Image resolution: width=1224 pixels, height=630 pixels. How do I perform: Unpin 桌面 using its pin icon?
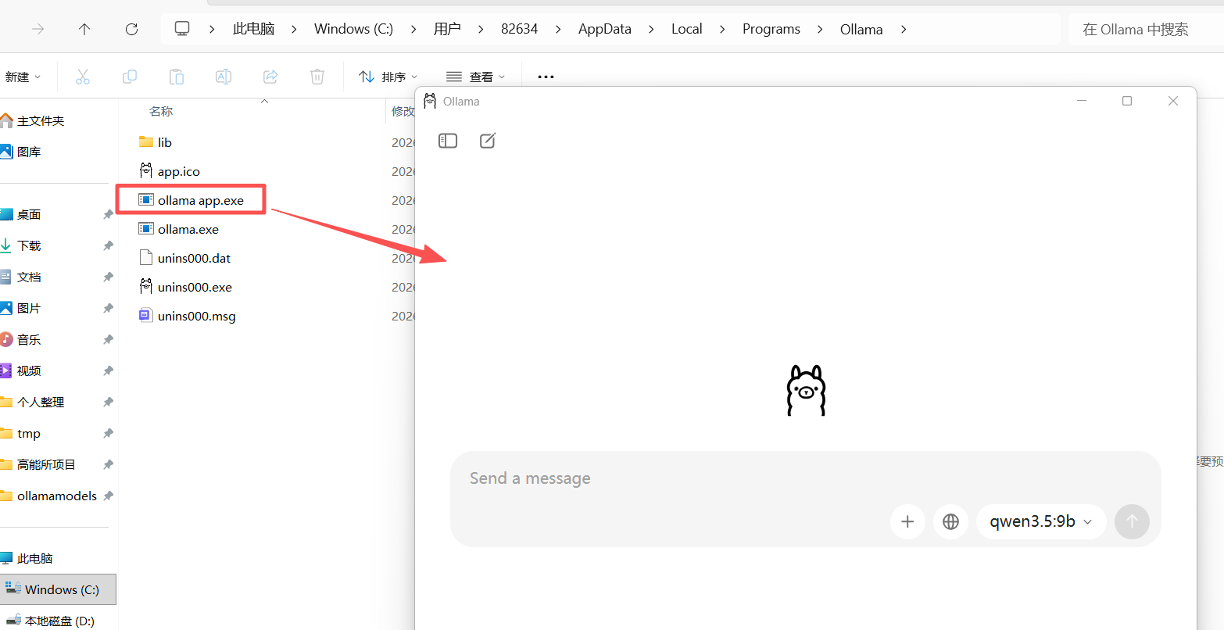point(108,214)
